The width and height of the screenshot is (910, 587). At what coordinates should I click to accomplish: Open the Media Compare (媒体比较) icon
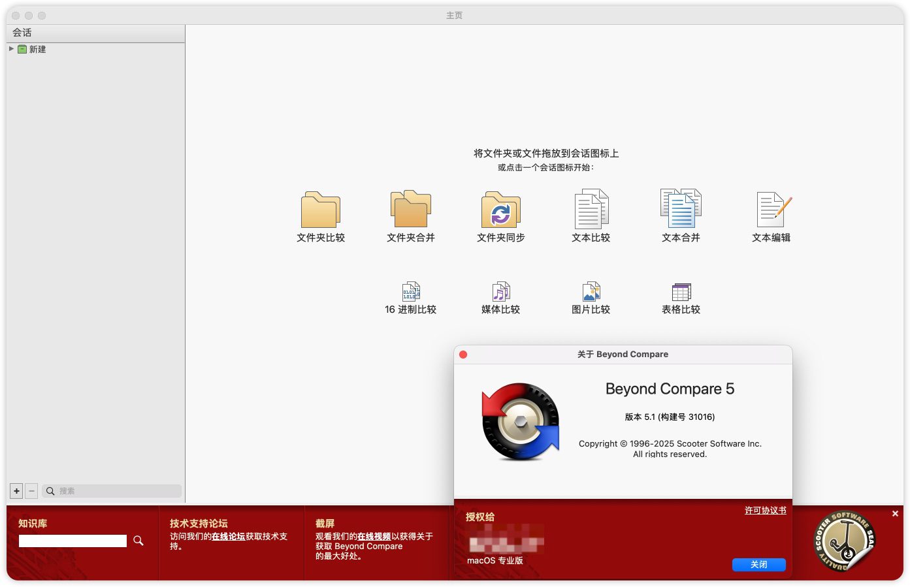501,292
